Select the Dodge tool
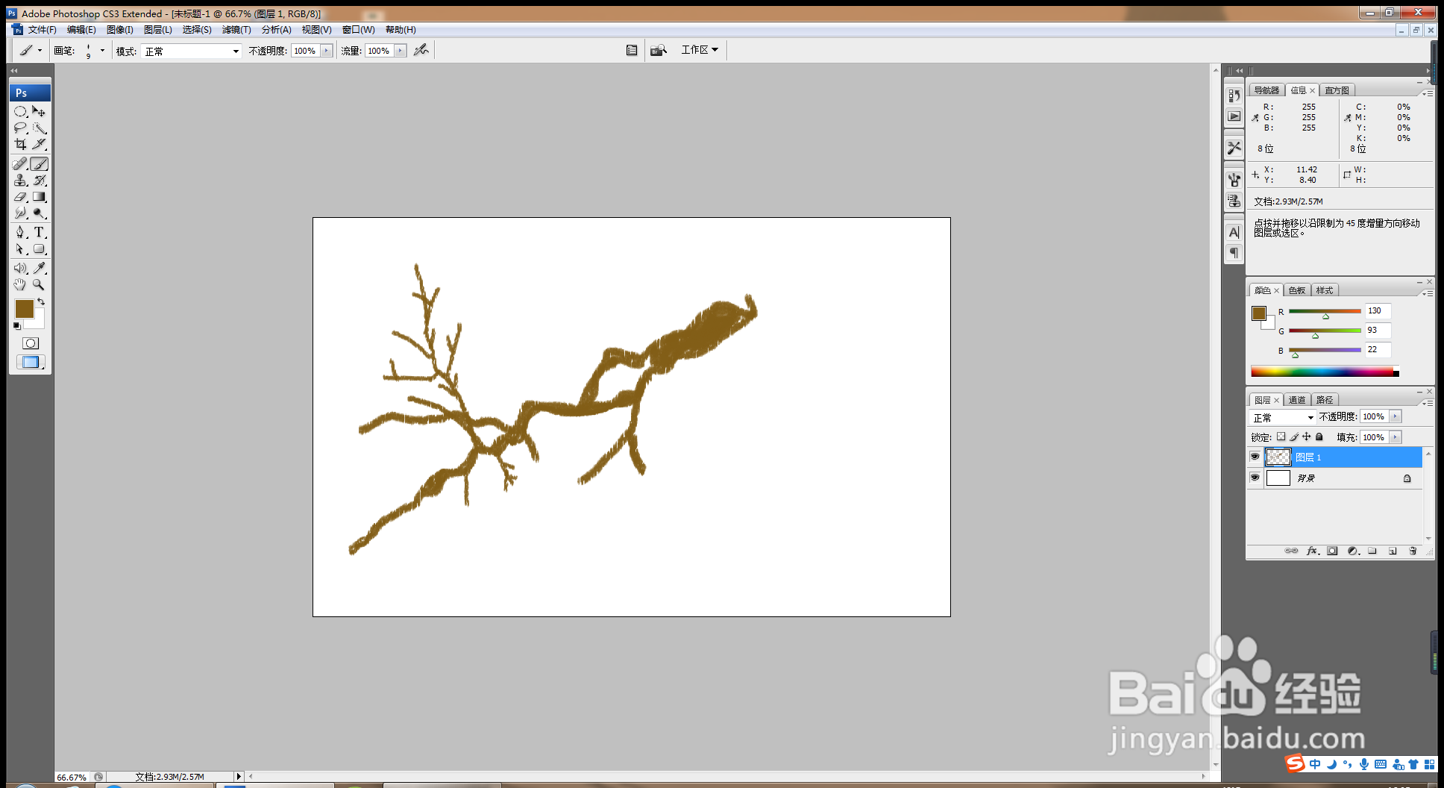 pos(40,213)
